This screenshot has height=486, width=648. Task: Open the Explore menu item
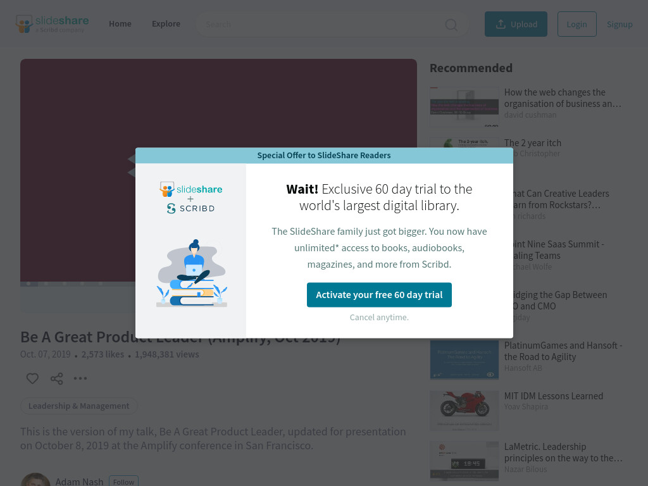[166, 23]
